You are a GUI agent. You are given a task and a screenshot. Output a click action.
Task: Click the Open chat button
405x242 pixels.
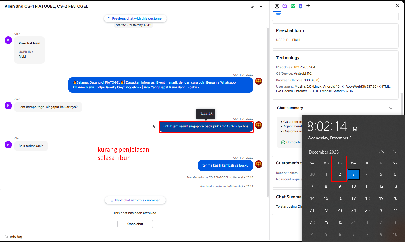pyautogui.click(x=135, y=224)
